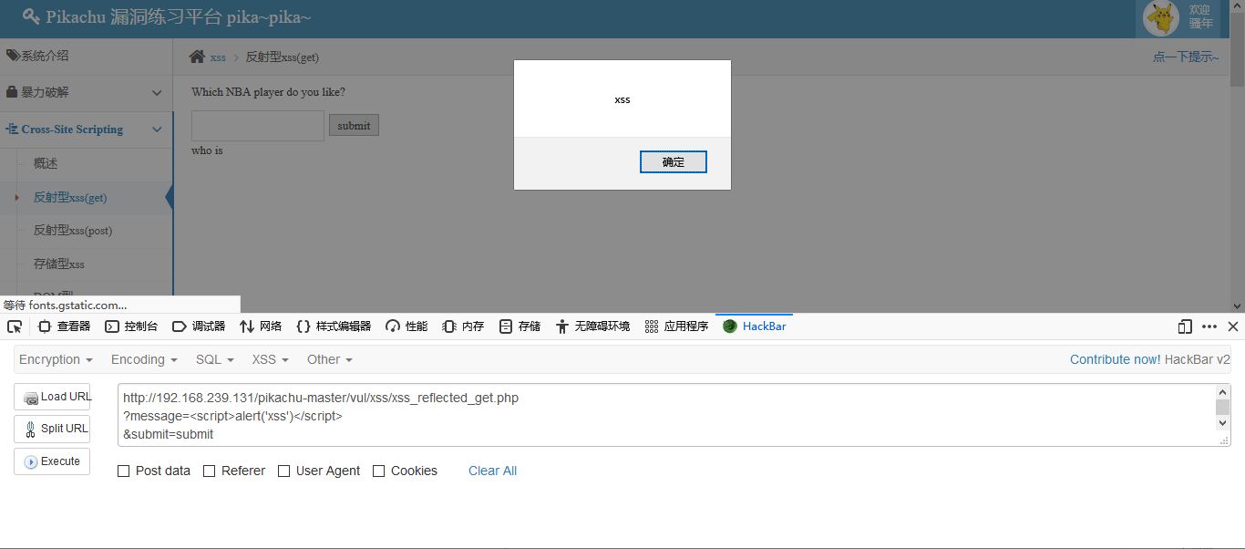Image resolution: width=1245 pixels, height=549 pixels.
Task: Click the 'xss' message in alert dialog
Action: pyautogui.click(x=622, y=99)
